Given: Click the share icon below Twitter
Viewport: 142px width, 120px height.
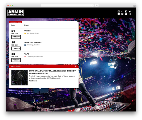Looking at the screenshot, I should pyautogui.click(x=130, y=14).
